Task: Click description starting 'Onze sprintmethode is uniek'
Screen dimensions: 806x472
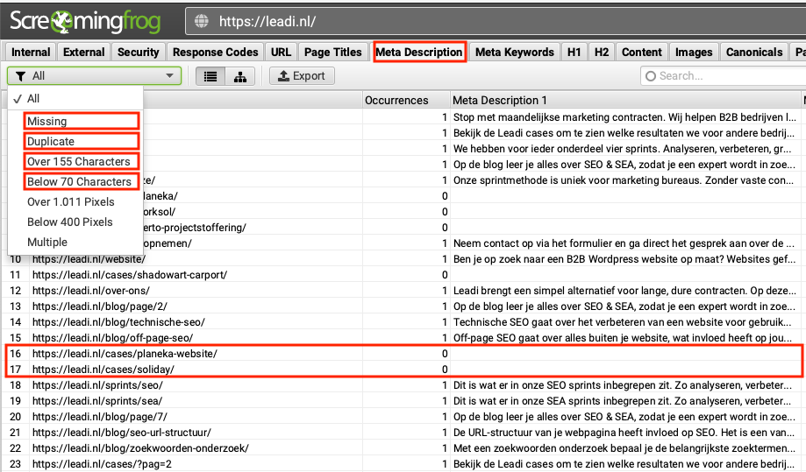Action: [623, 180]
